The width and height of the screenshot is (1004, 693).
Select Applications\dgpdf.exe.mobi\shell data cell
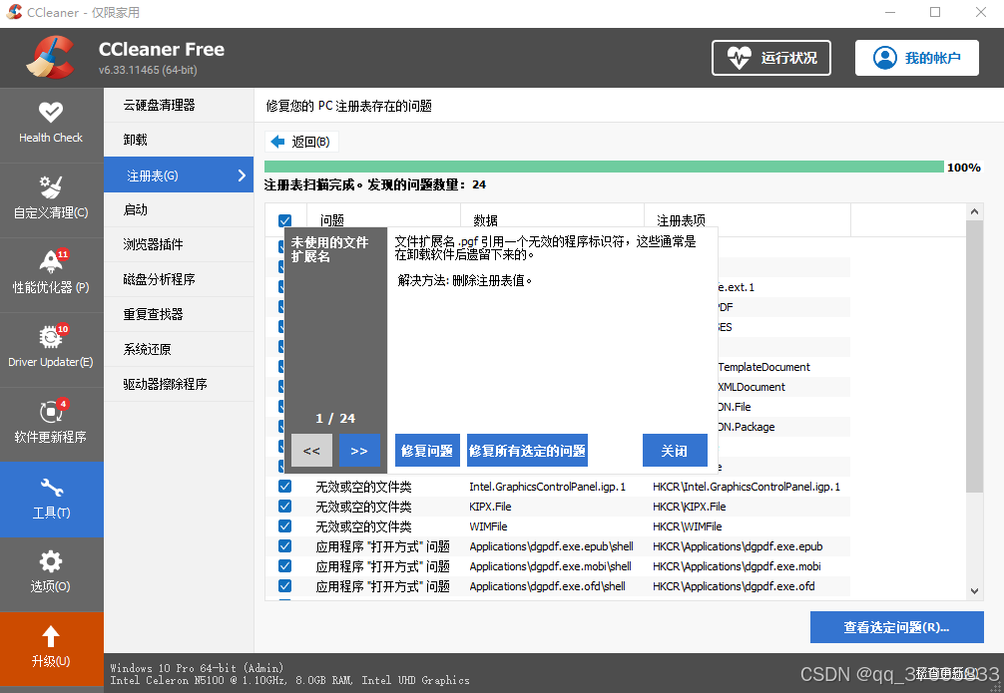click(x=550, y=566)
